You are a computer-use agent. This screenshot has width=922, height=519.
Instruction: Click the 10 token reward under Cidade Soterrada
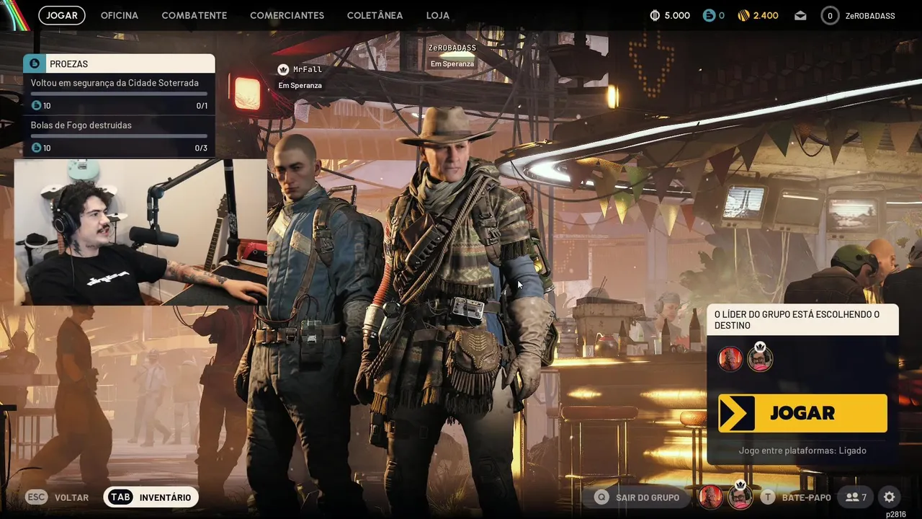pyautogui.click(x=41, y=106)
